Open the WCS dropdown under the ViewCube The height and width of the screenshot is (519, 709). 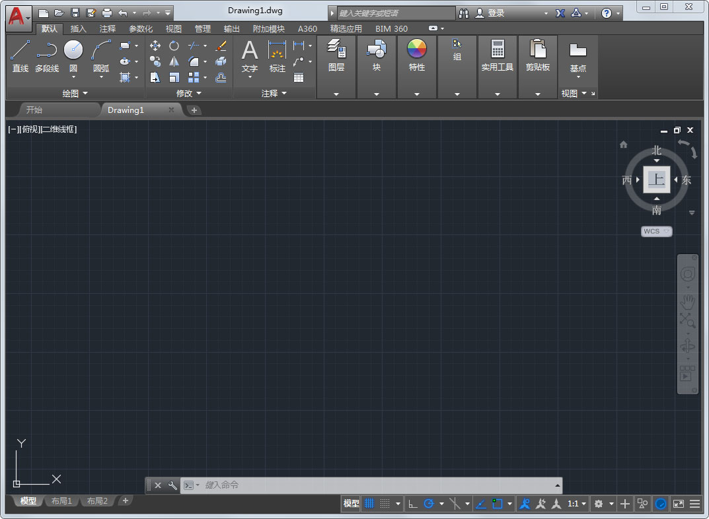(656, 231)
